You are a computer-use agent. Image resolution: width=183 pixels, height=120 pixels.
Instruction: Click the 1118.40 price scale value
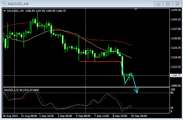[176, 57]
